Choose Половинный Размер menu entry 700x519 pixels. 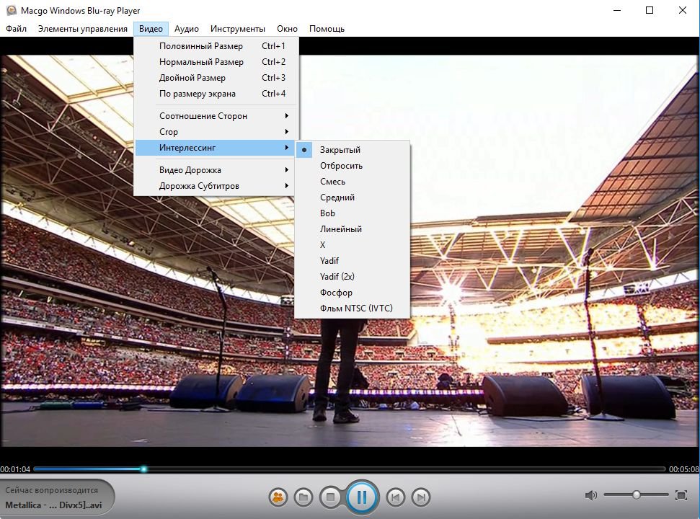[x=201, y=46]
